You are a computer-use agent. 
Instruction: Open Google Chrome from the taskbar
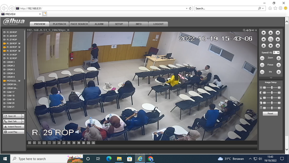point(150,159)
